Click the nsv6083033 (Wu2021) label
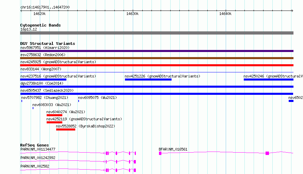This screenshot has height=174, width=303. pyautogui.click(x=52, y=105)
